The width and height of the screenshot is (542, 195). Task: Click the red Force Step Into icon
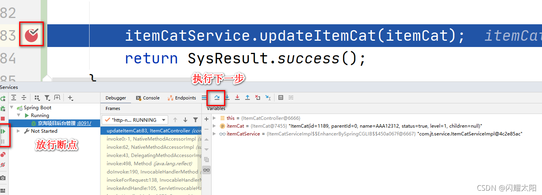point(237,97)
